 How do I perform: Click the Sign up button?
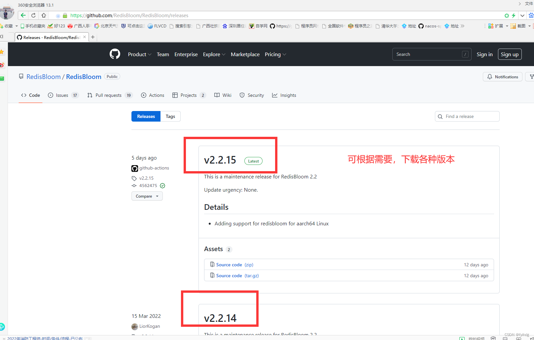coord(510,55)
